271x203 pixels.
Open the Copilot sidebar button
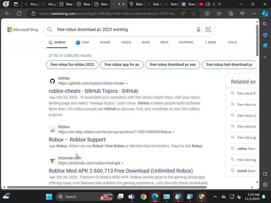(265, 13)
